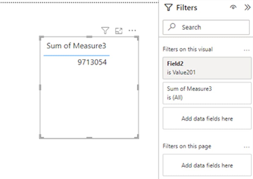Image resolution: width=253 pixels, height=179 pixels.
Task: Open focus mode for the visual
Action: [119, 31]
